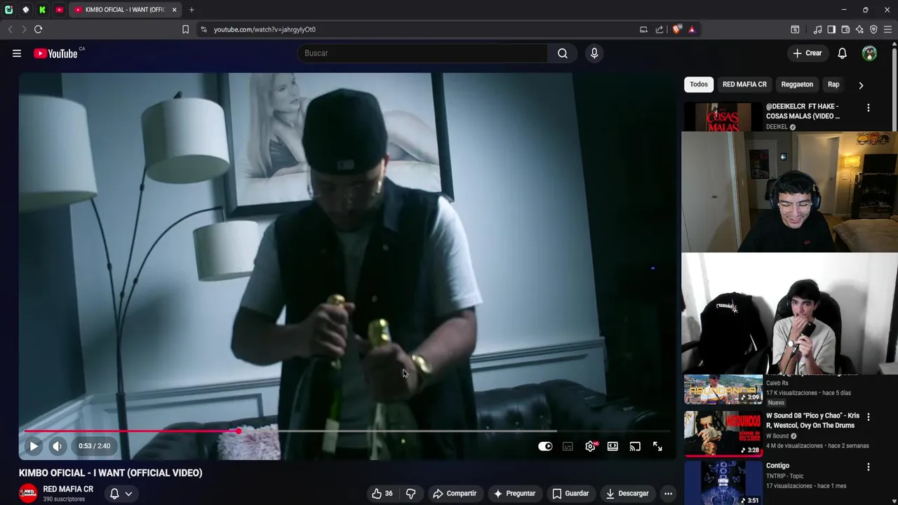Reload the current page
This screenshot has width=898, height=505.
[x=39, y=29]
